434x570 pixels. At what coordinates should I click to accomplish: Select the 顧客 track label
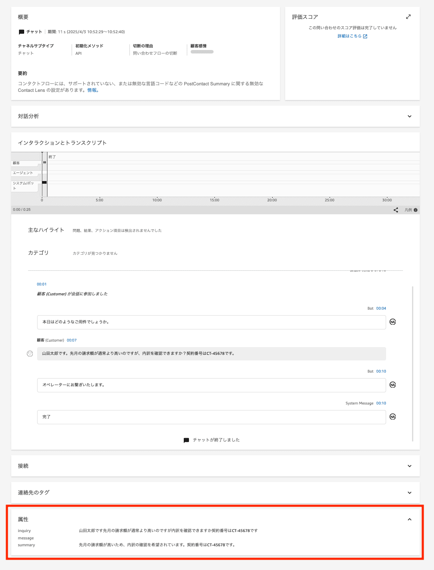pos(24,163)
